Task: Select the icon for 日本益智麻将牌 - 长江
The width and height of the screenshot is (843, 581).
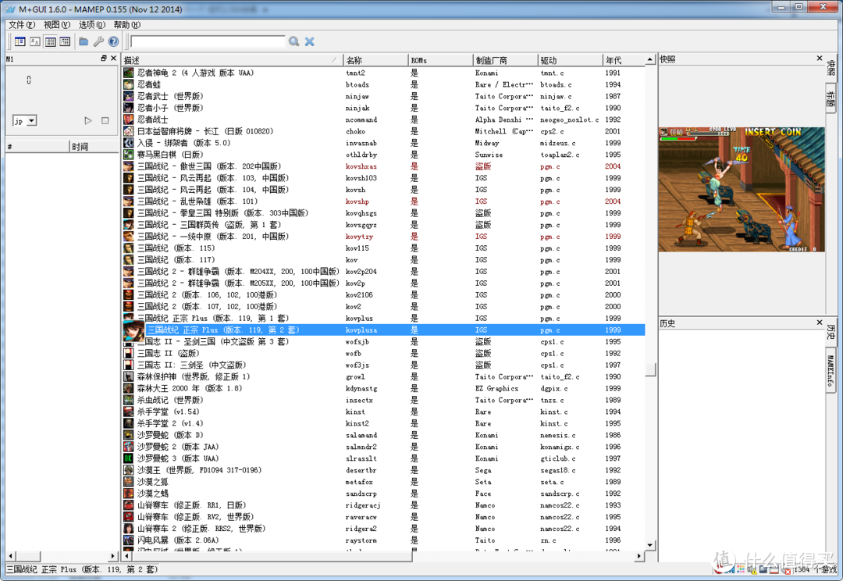Action: [129, 131]
